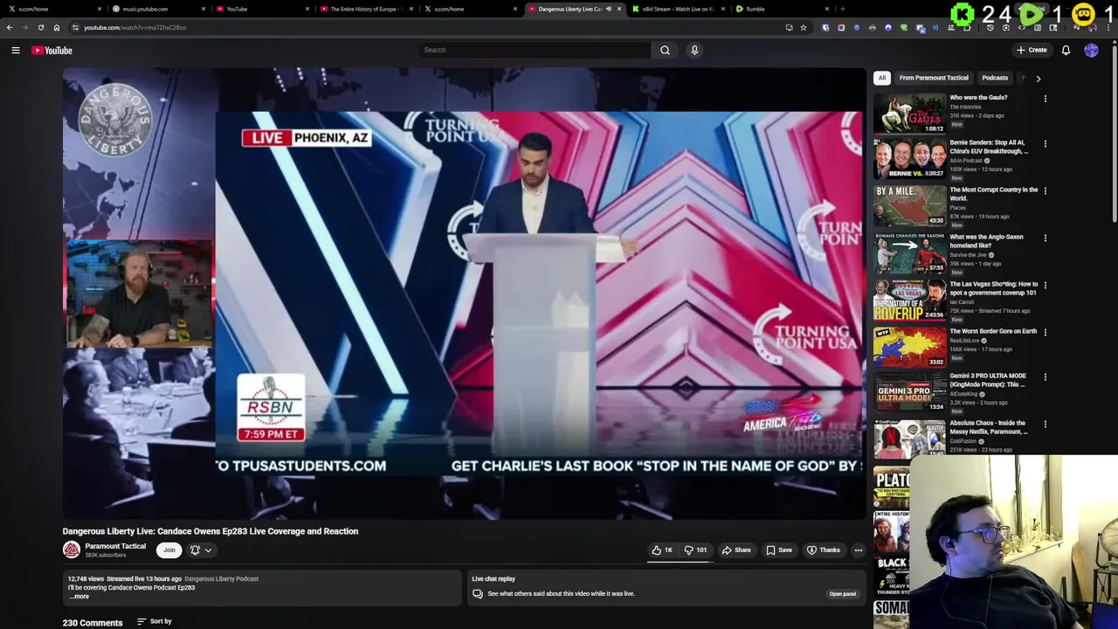This screenshot has height=629, width=1118.
Task: Open the Paramount Tactical channel name link
Action: pyautogui.click(x=115, y=546)
